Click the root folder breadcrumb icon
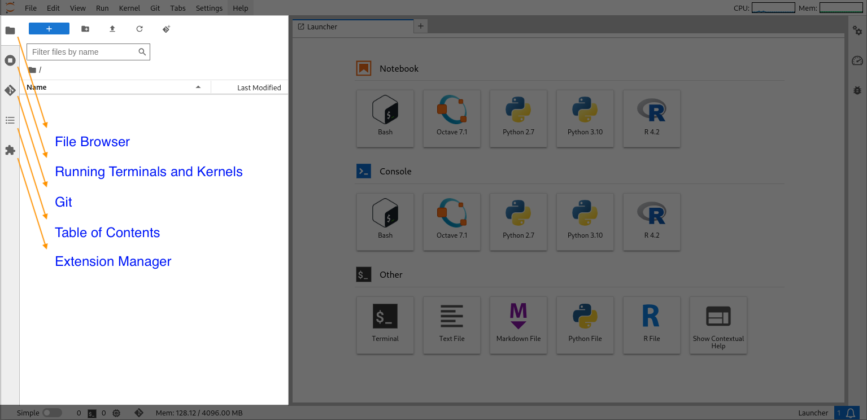Screen dimensions: 867x420 tap(32, 70)
